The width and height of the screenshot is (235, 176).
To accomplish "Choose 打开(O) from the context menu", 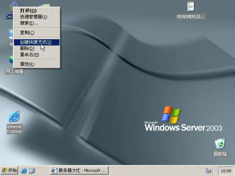I will (x=37, y=11).
